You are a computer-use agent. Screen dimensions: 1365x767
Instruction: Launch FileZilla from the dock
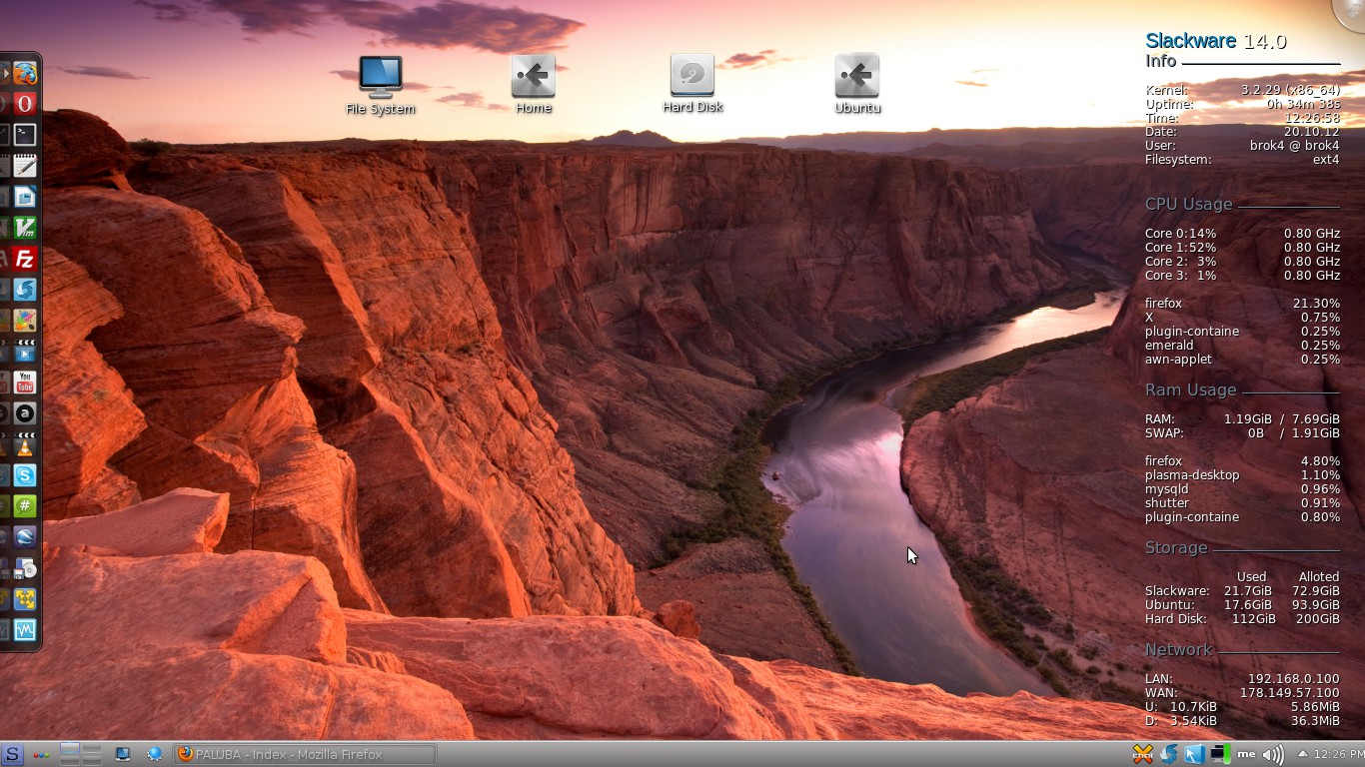(x=25, y=259)
